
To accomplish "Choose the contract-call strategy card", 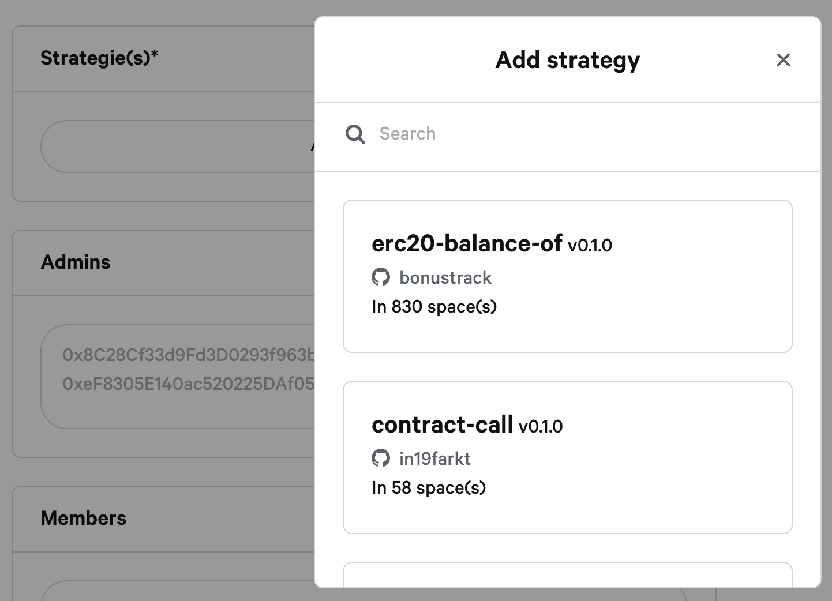I will pos(568,457).
